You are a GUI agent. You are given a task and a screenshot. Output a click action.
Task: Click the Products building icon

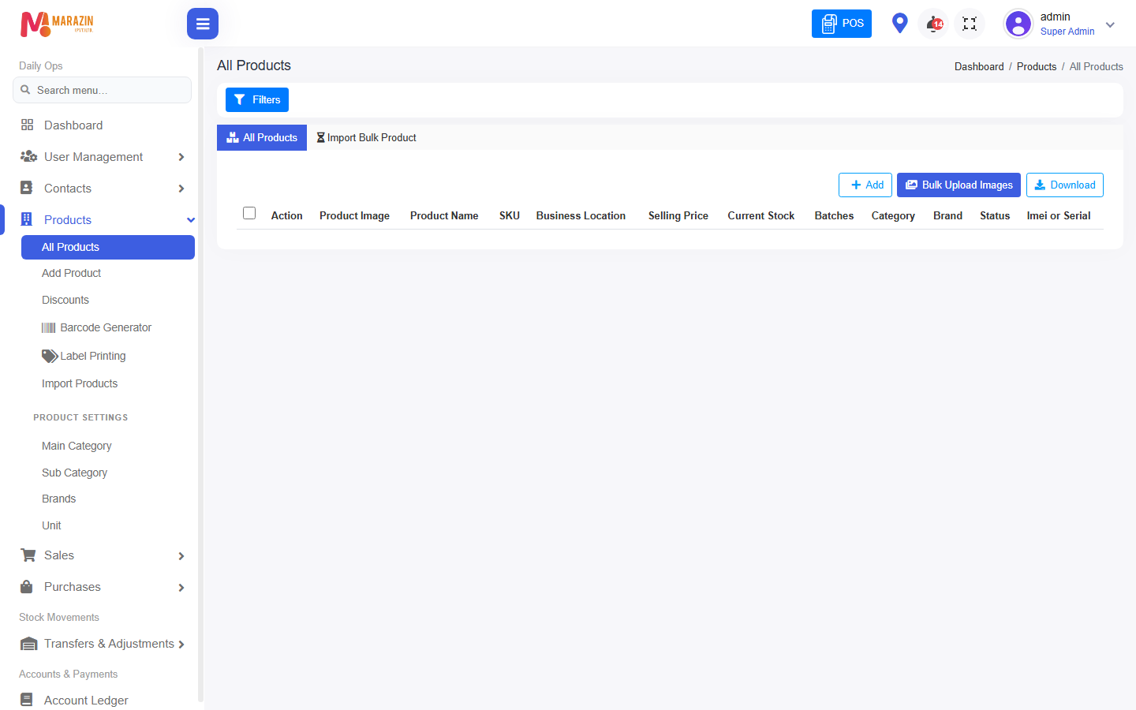pyautogui.click(x=27, y=219)
